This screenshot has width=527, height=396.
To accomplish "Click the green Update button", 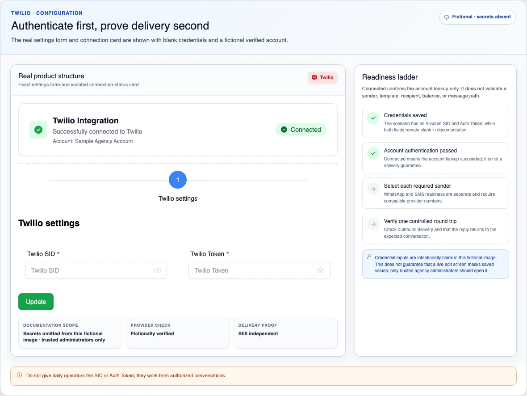I will (x=36, y=302).
